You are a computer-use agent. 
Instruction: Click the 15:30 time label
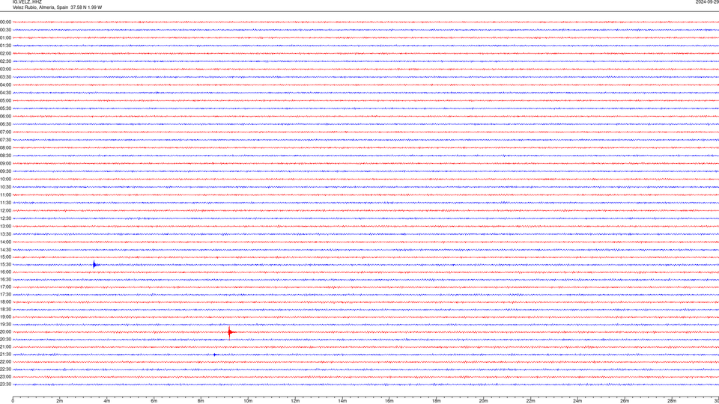5,264
